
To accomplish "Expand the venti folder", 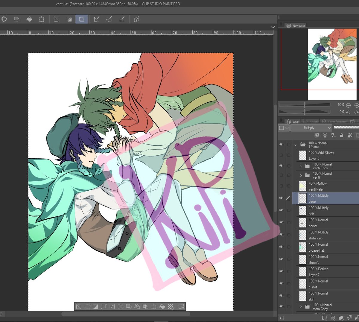I will (301, 175).
